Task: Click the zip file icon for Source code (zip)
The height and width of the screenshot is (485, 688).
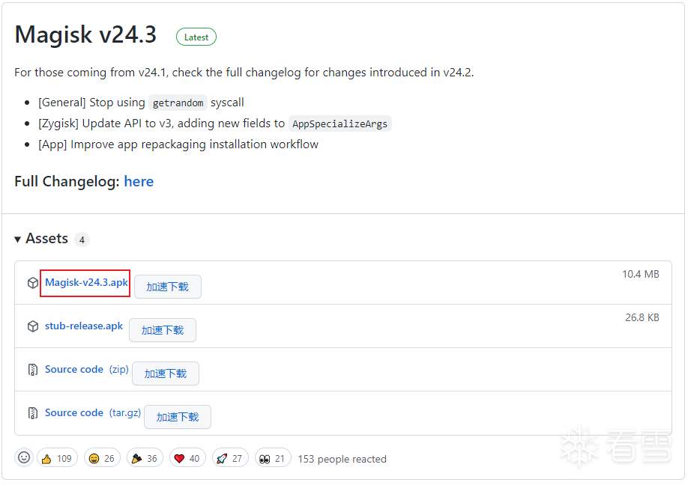Action: 33,370
